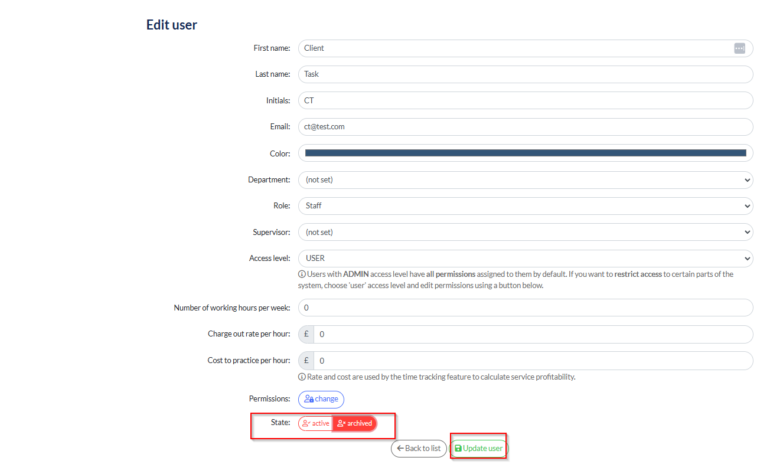Set user state to active

(315, 423)
